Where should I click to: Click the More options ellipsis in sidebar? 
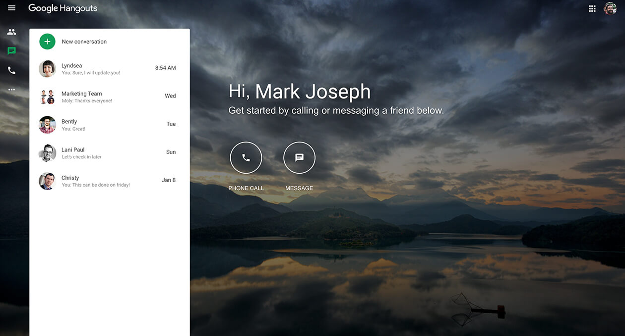tap(11, 90)
